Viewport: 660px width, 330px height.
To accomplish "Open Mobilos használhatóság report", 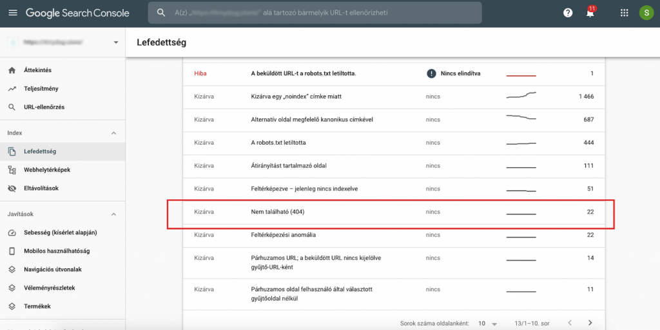I will pos(63,251).
